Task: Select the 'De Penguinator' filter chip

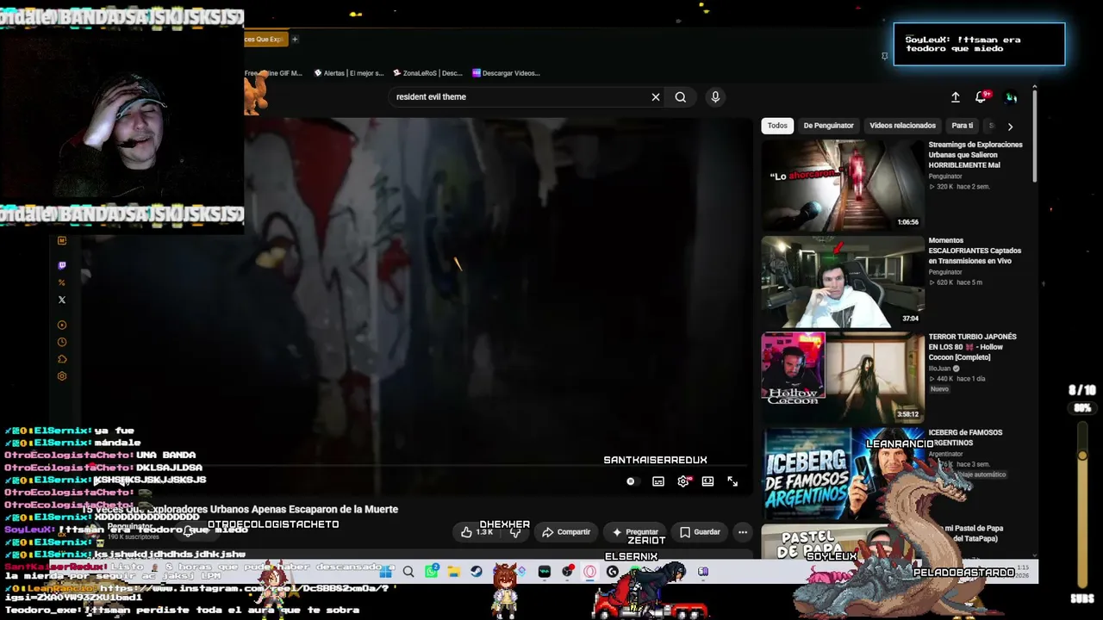Action: 829,126
